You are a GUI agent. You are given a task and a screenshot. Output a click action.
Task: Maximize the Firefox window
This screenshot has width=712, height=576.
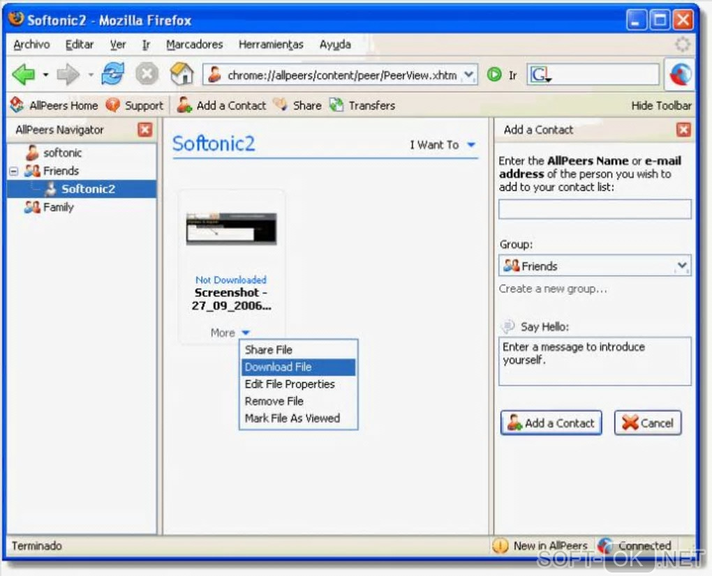(660, 20)
